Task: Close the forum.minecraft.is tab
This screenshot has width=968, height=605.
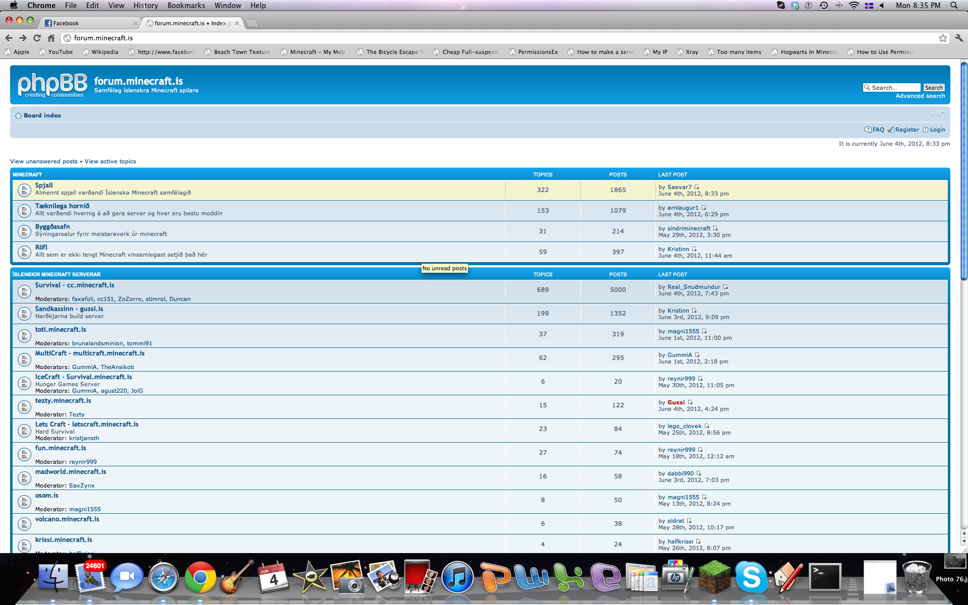Action: (x=236, y=23)
